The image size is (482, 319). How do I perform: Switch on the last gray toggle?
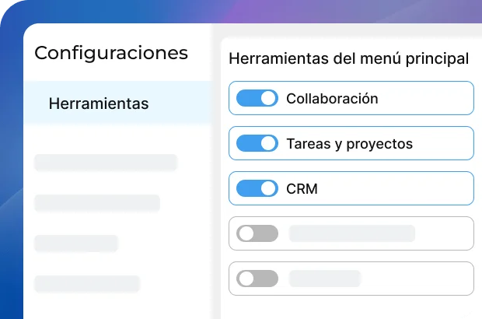[257, 279]
